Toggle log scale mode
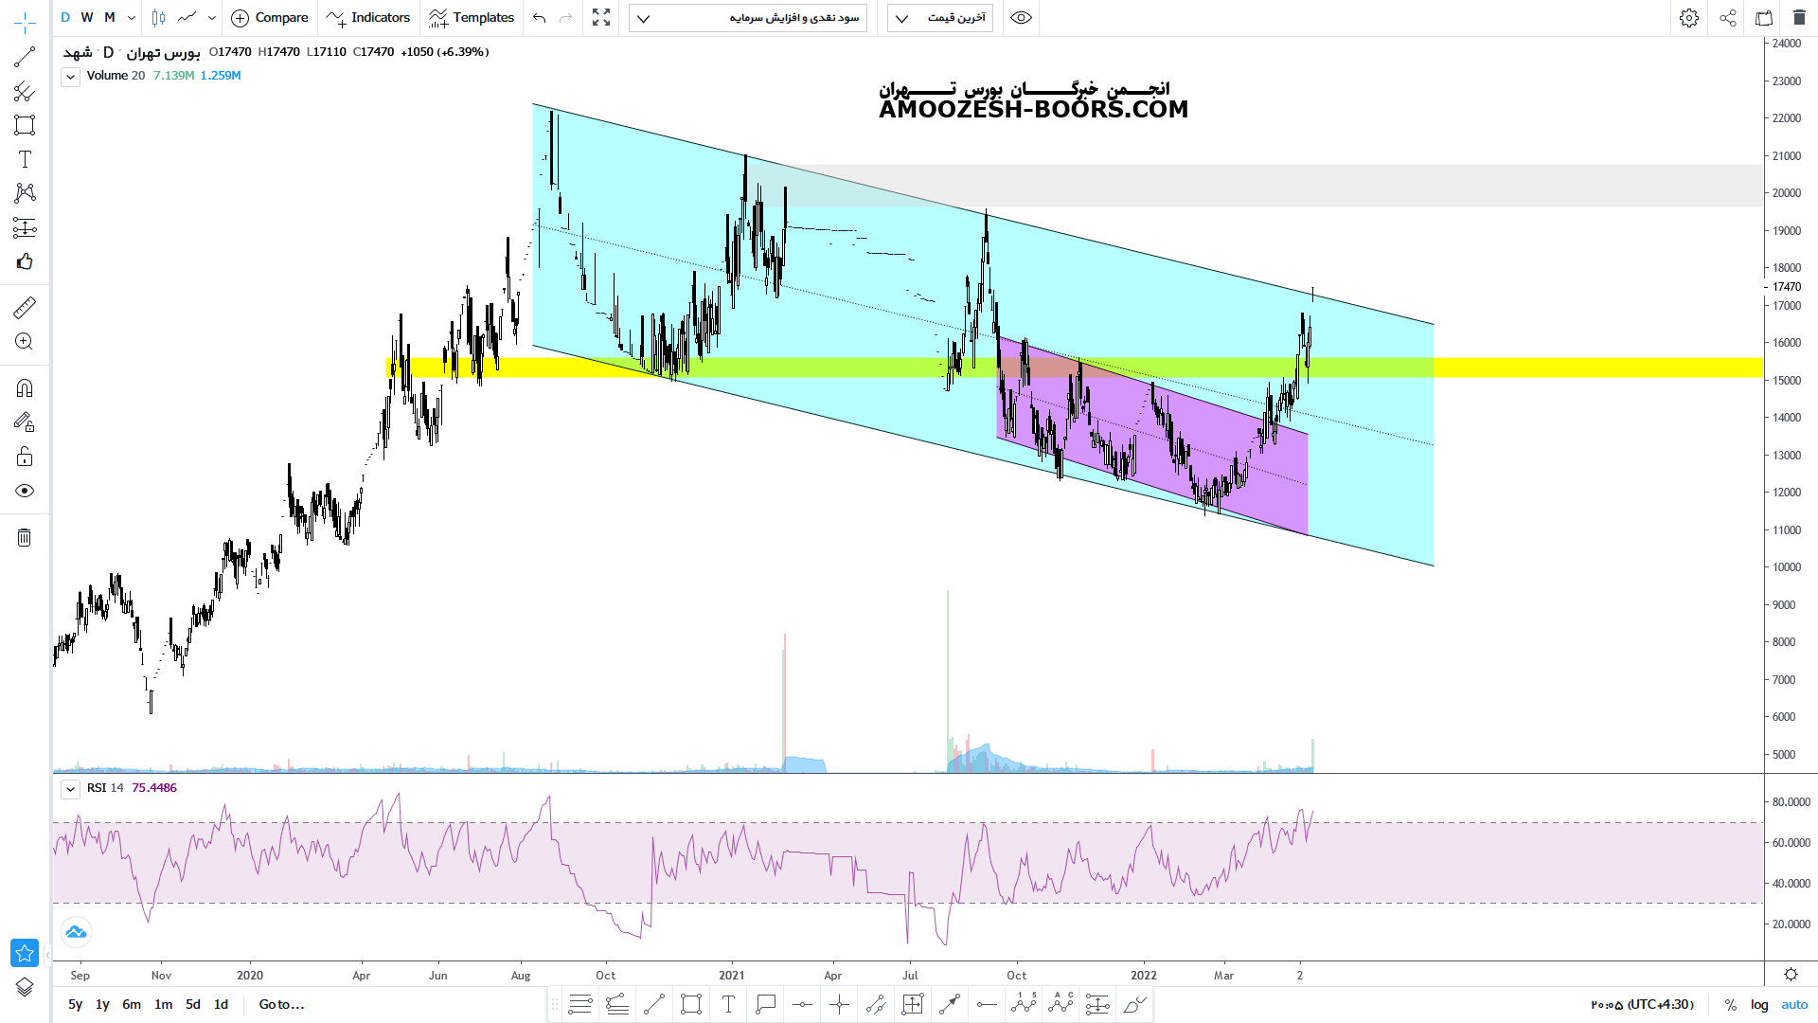1818x1023 pixels. coord(1759,1004)
